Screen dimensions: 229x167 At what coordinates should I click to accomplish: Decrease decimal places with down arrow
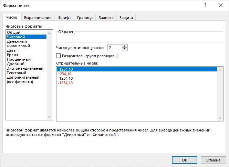pyautogui.click(x=124, y=49)
